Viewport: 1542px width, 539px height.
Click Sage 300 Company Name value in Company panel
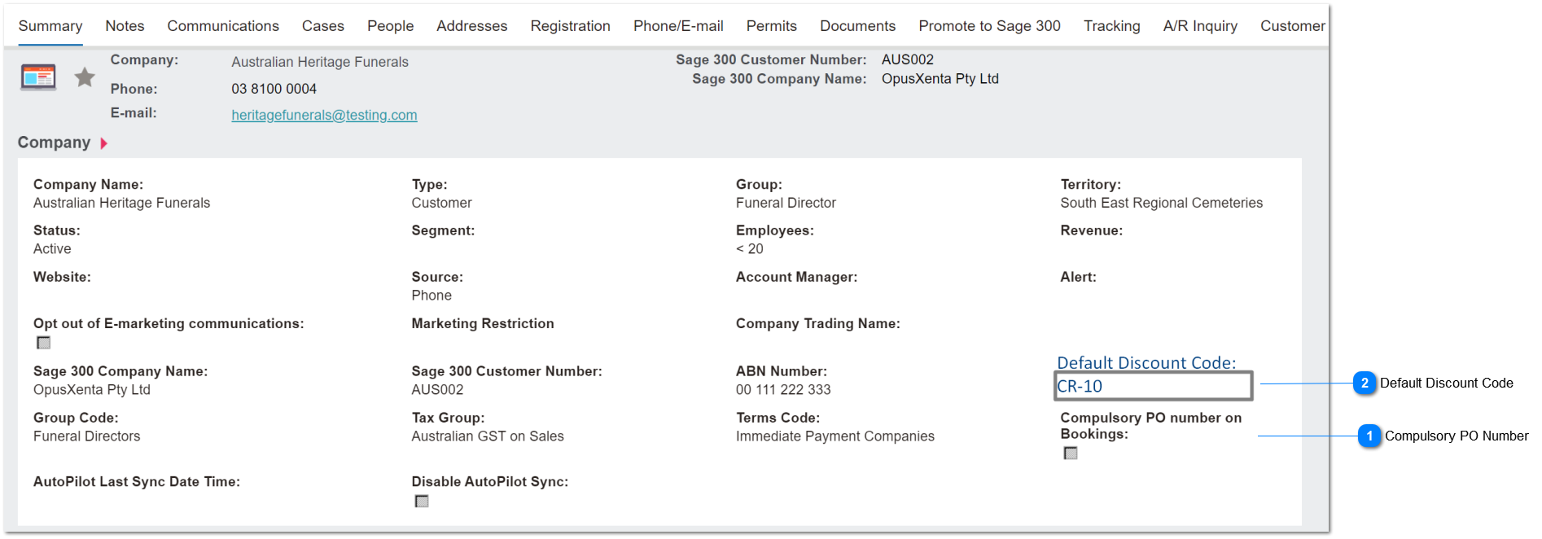pos(92,390)
